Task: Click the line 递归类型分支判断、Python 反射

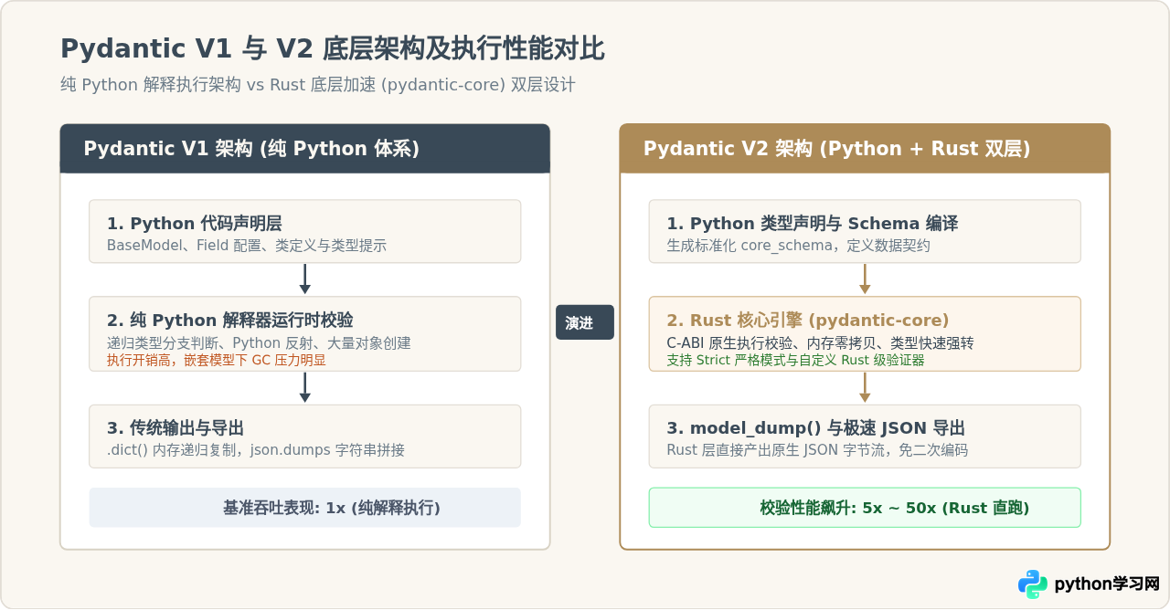Action: (x=259, y=343)
